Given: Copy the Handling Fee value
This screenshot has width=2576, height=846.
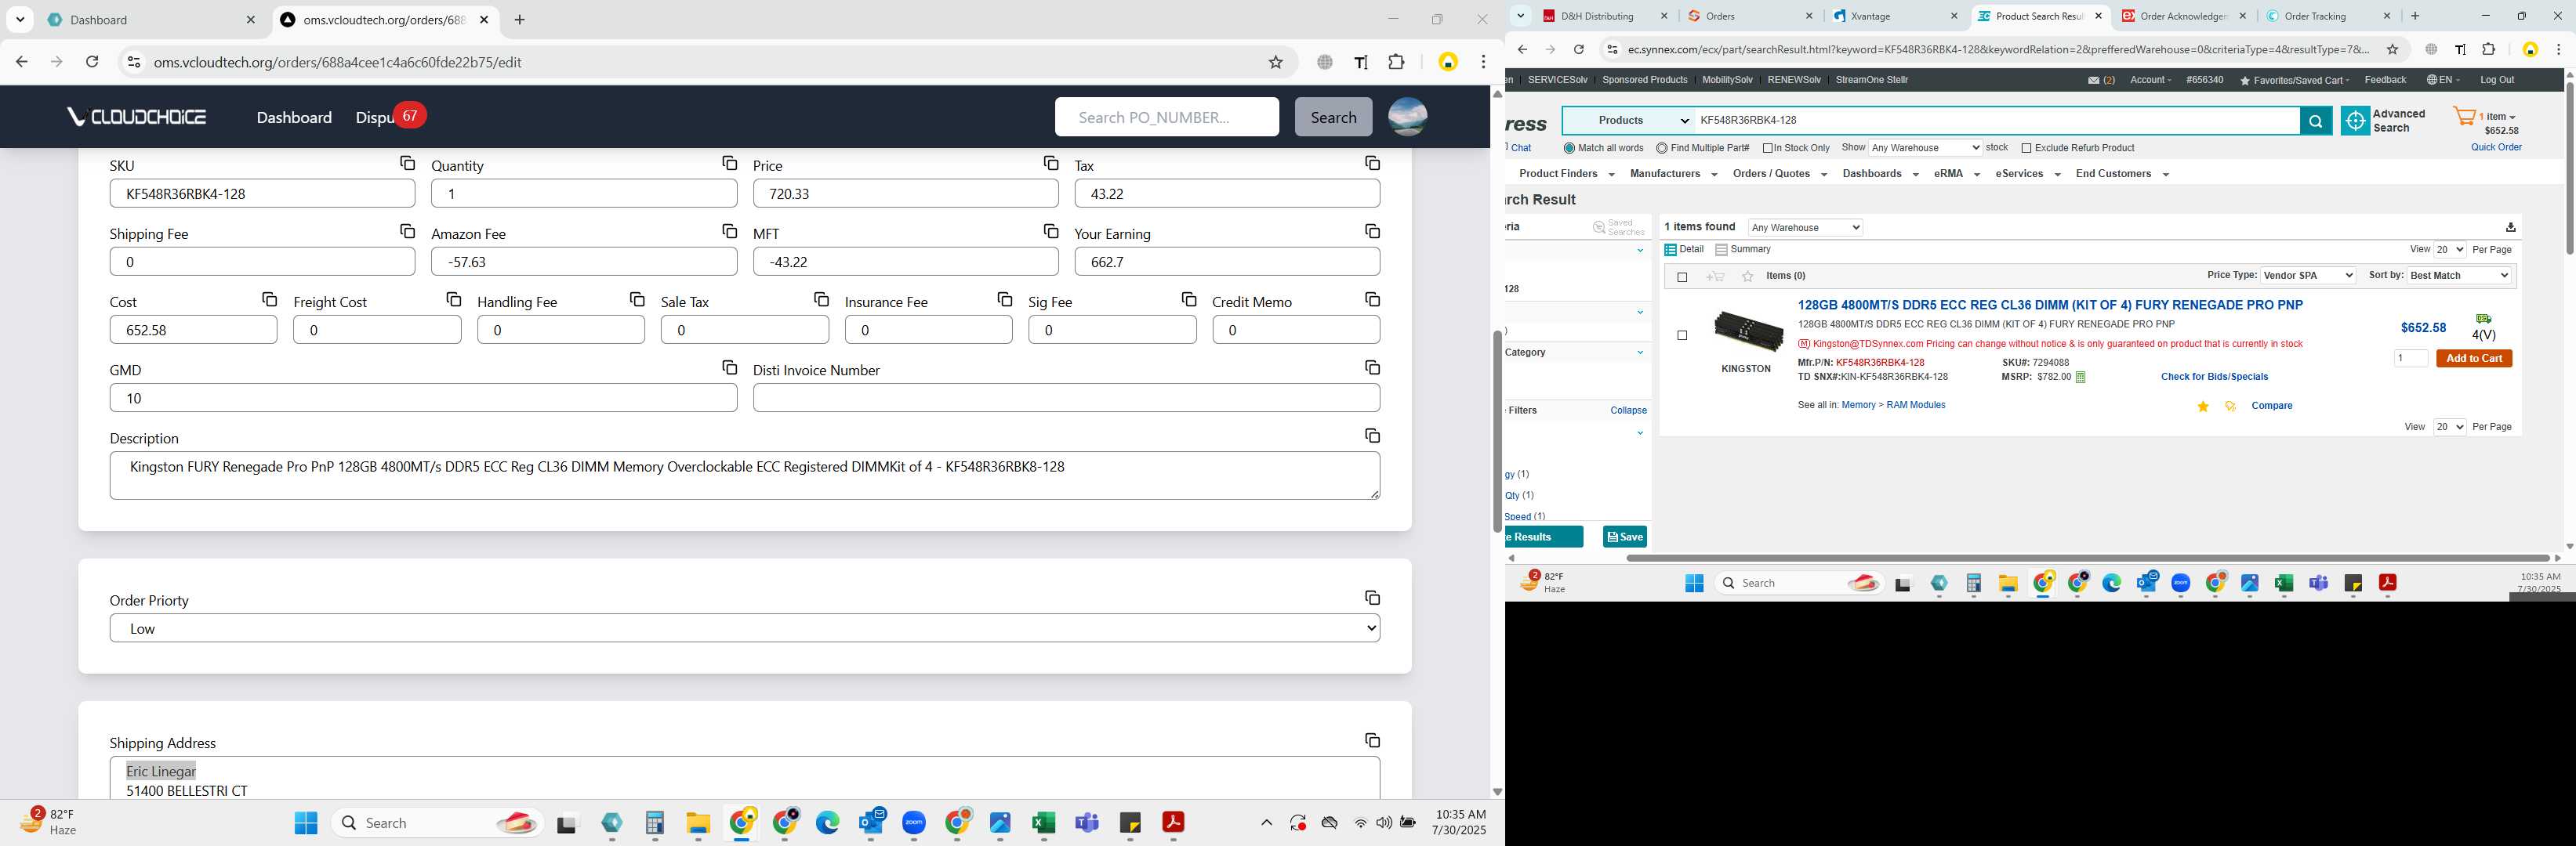Looking at the screenshot, I should (637, 298).
